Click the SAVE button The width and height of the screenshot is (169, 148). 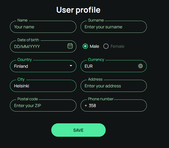[x=78, y=130]
